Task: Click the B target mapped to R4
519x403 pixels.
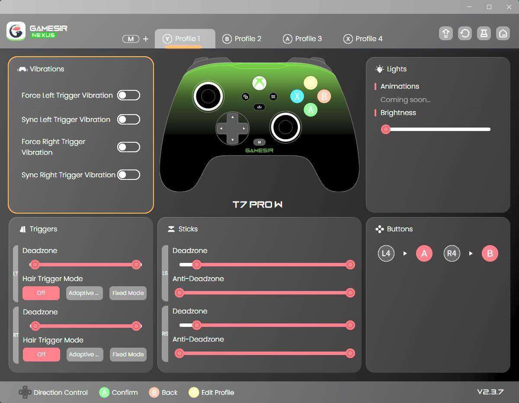Action: click(490, 253)
